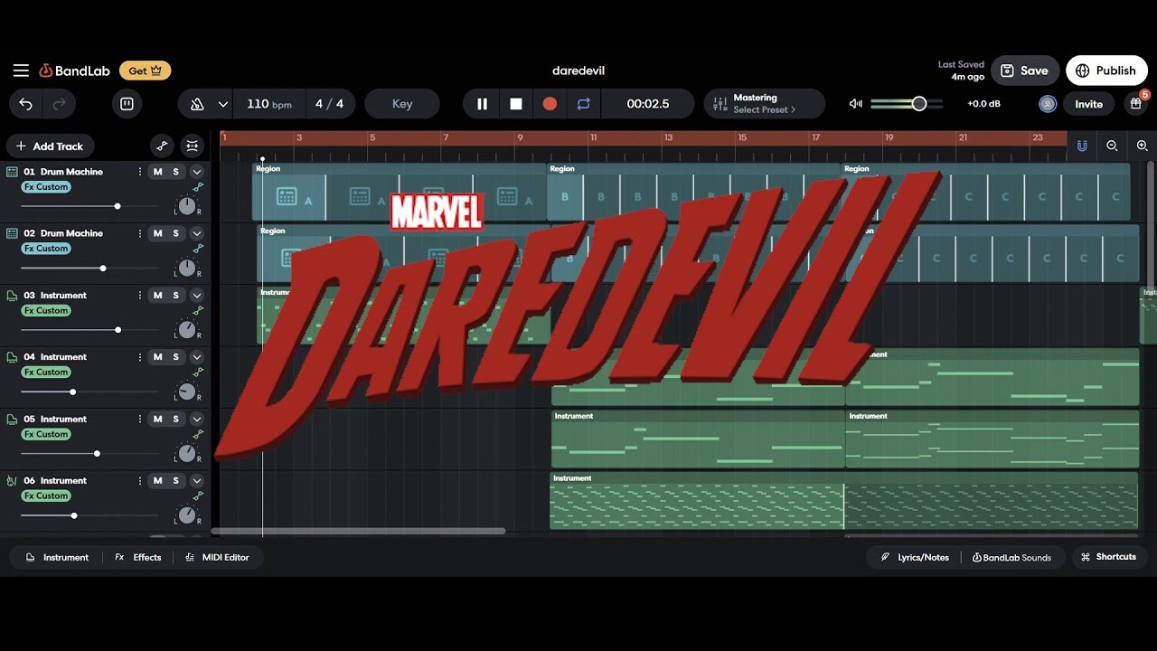1157x651 pixels.
Task: Toggle the automation curve icon
Action: tap(162, 146)
